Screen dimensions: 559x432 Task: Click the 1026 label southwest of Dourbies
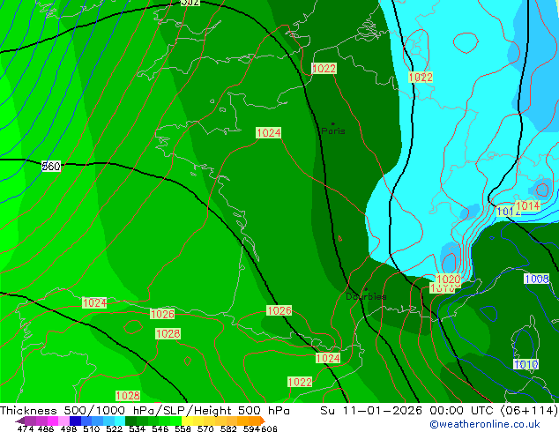279,310
